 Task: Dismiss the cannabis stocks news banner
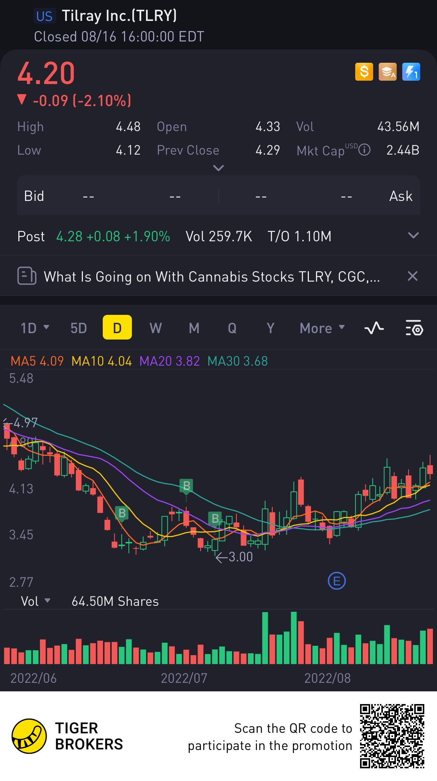click(x=412, y=276)
